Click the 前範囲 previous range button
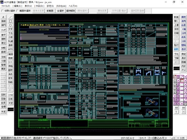Viewport: 187px width, 140px height. [x=50, y=11]
